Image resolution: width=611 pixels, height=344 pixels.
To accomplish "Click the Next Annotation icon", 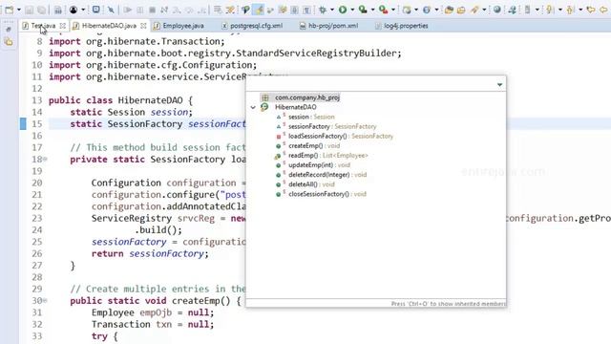I will pos(550,10).
